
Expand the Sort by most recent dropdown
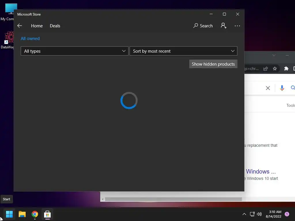click(x=184, y=51)
